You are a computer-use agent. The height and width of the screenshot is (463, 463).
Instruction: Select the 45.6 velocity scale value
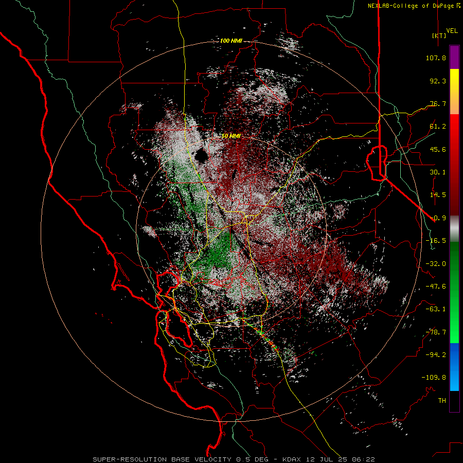coord(438,149)
